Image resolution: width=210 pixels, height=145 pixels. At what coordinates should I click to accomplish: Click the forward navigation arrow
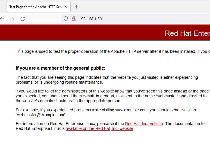click(x=12, y=19)
